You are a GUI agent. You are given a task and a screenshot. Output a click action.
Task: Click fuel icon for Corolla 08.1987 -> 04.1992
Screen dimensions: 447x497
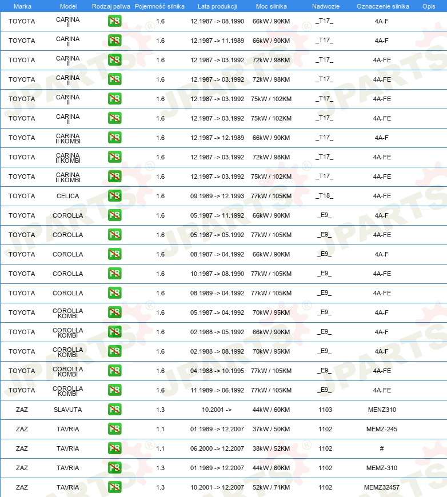(114, 254)
